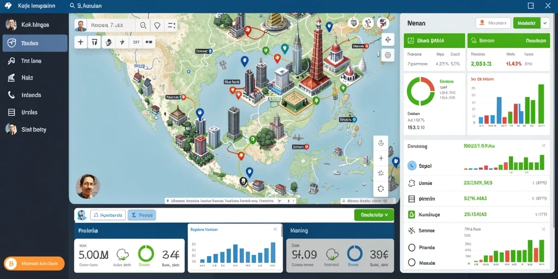
Task: Zoom in with the plus in the map's right tool stack
Action: tap(381, 159)
